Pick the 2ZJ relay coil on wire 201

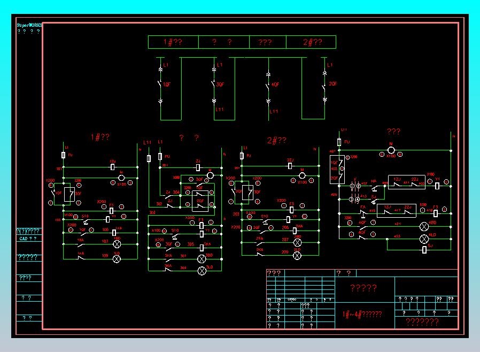pos(290,166)
